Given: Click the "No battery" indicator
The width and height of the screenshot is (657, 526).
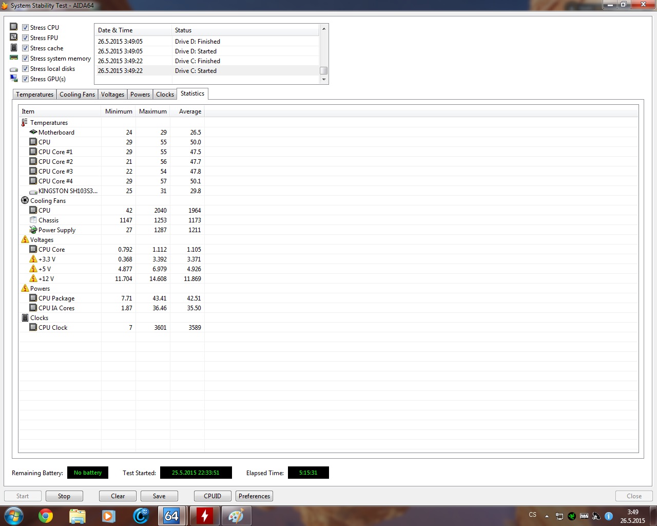Looking at the screenshot, I should coord(88,473).
